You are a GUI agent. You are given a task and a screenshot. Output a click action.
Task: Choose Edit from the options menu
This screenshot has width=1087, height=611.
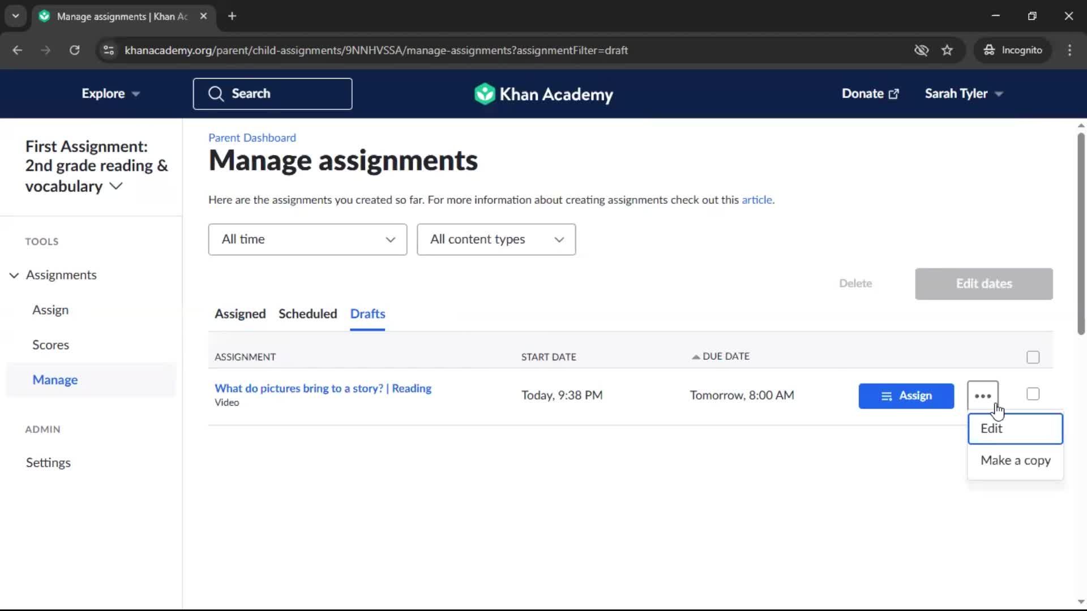pyautogui.click(x=1015, y=428)
